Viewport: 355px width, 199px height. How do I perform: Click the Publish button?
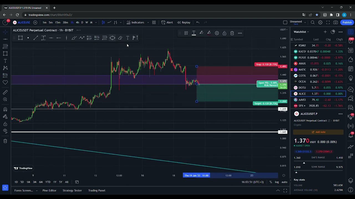[x=347, y=22]
